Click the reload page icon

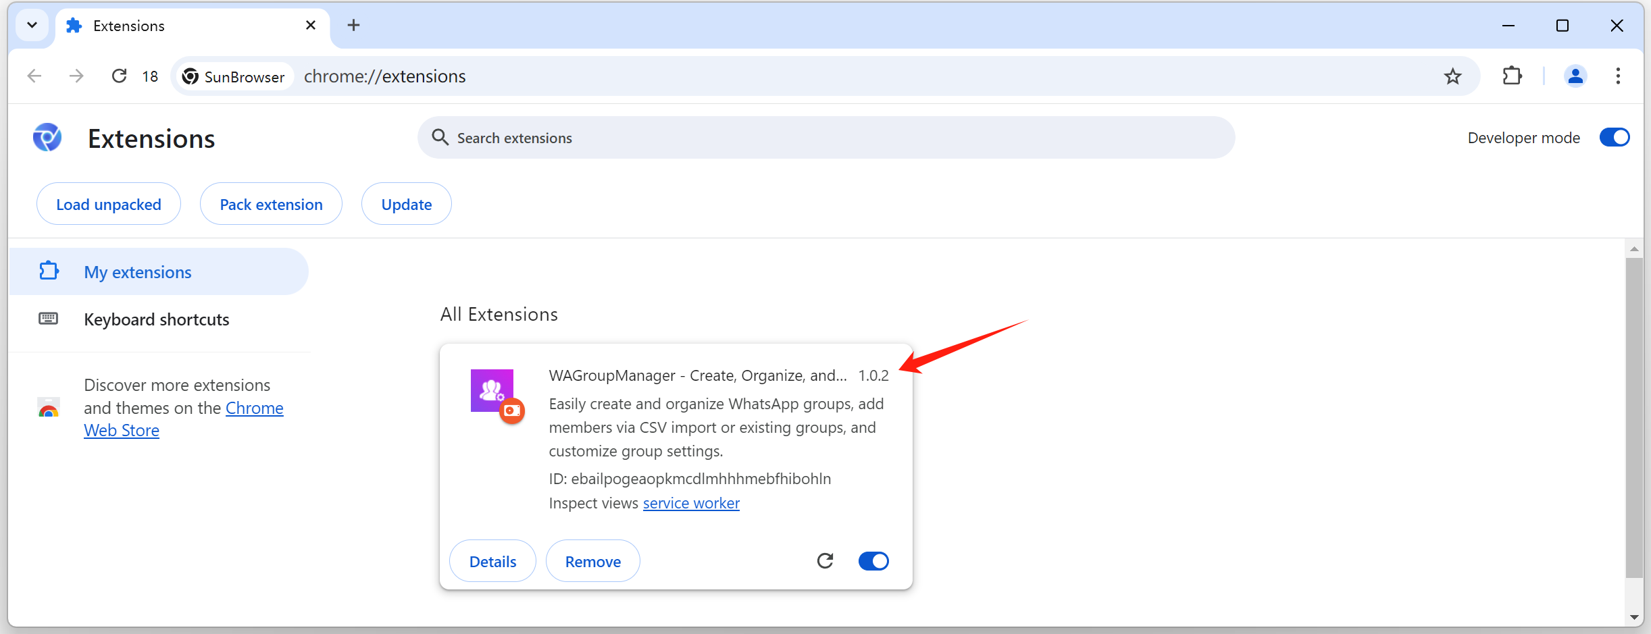click(120, 76)
